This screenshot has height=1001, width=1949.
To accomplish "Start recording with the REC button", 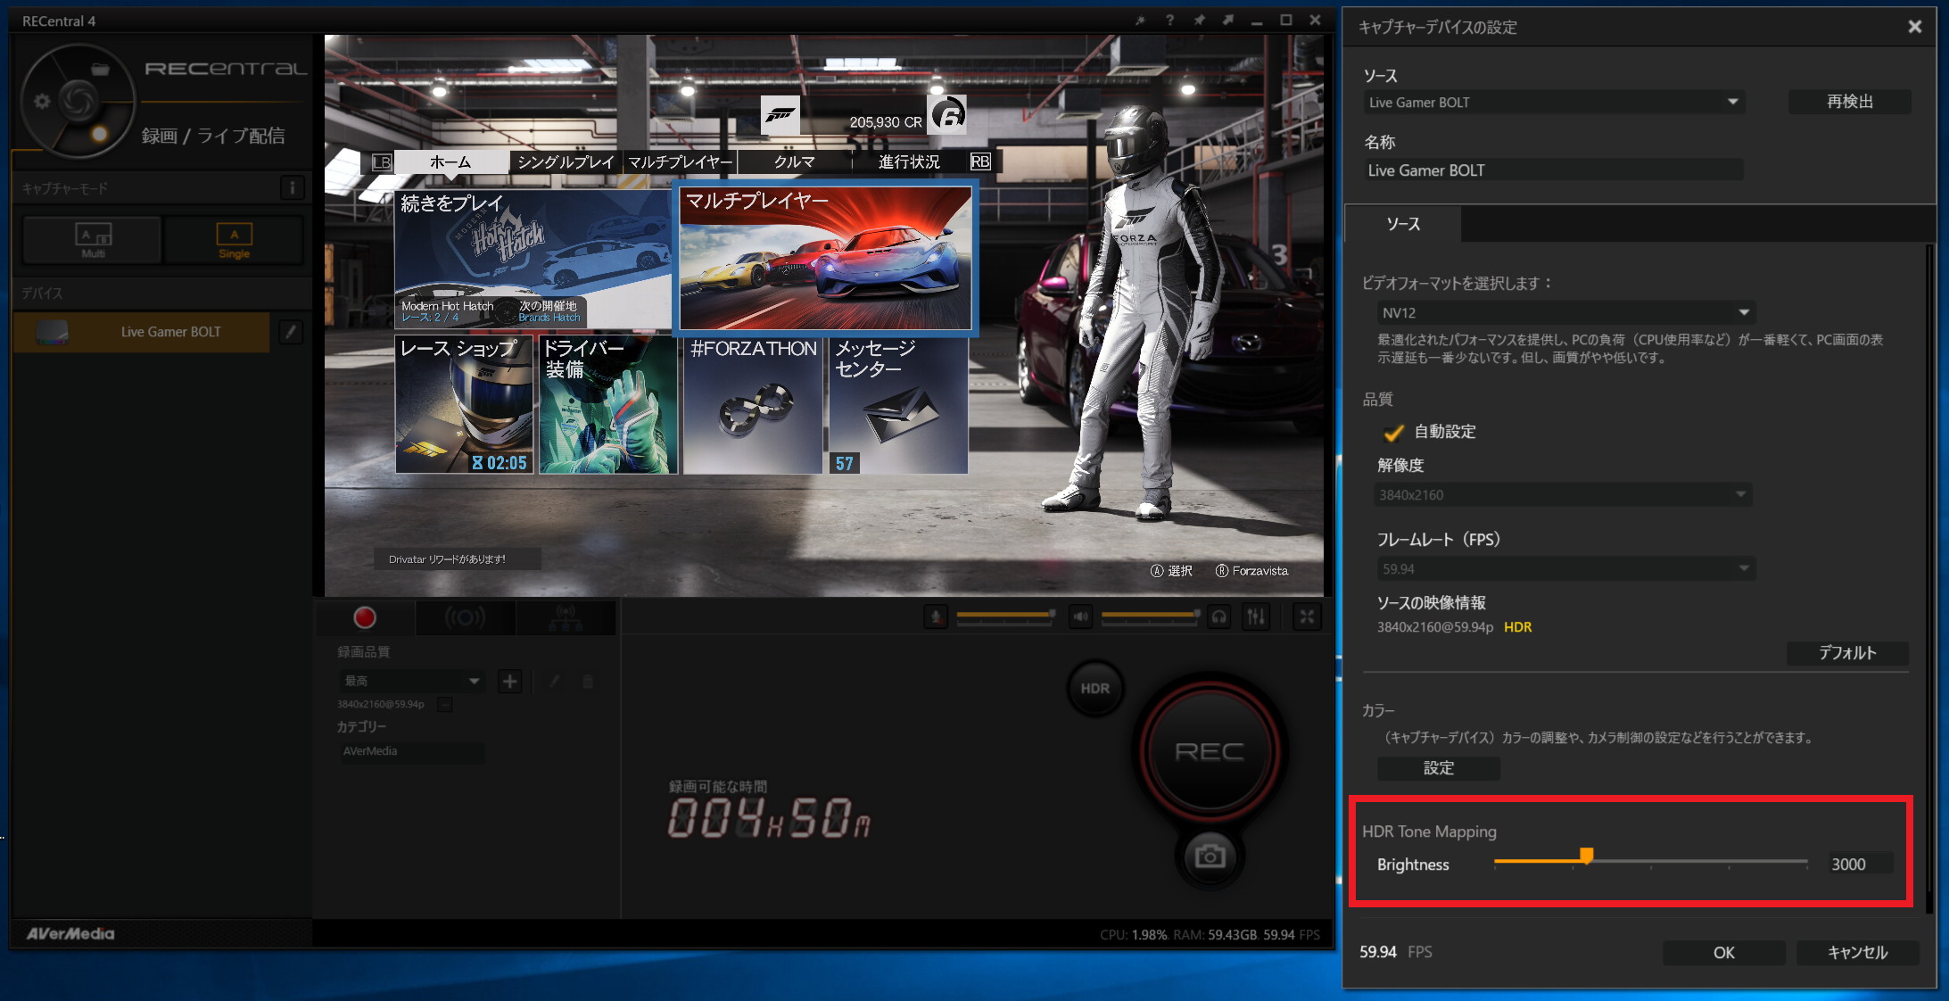I will pyautogui.click(x=1210, y=752).
